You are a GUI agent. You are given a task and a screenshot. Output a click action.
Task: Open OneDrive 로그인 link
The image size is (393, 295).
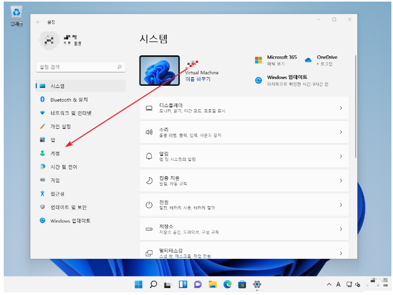click(x=326, y=64)
